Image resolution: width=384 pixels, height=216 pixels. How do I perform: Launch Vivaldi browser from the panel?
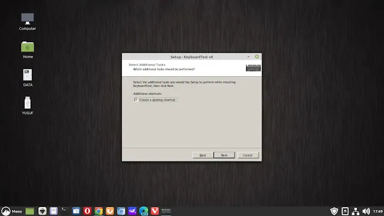click(155, 211)
